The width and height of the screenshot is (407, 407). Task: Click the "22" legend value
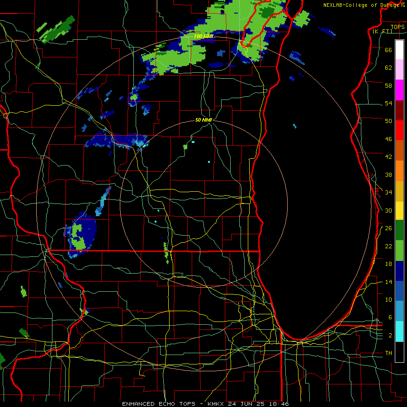coord(388,246)
